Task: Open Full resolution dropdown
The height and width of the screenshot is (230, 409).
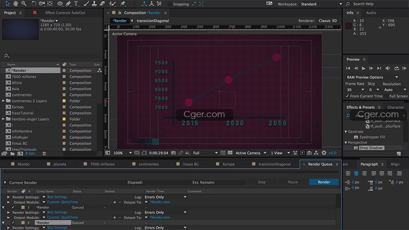Action: 205,153
